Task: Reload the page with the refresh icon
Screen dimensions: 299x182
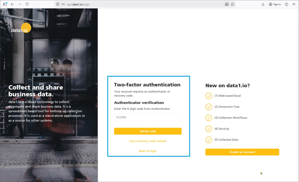Action: [27, 4]
